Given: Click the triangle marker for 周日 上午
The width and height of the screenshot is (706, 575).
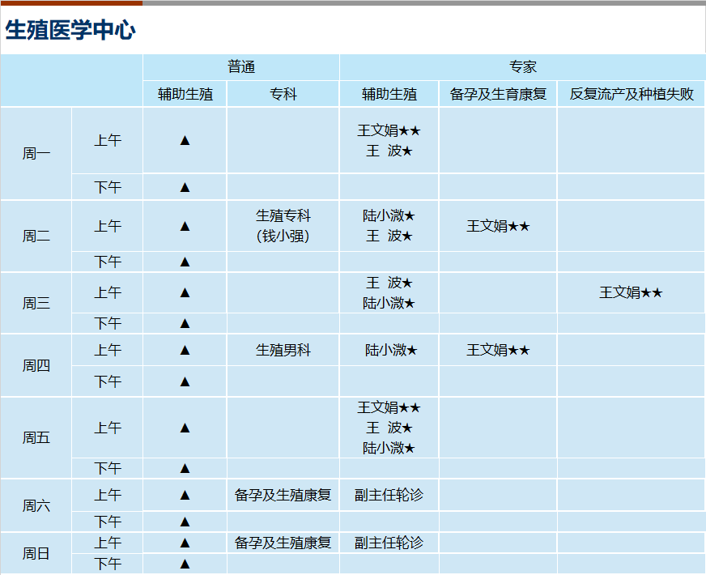Looking at the screenshot, I should 185,543.
